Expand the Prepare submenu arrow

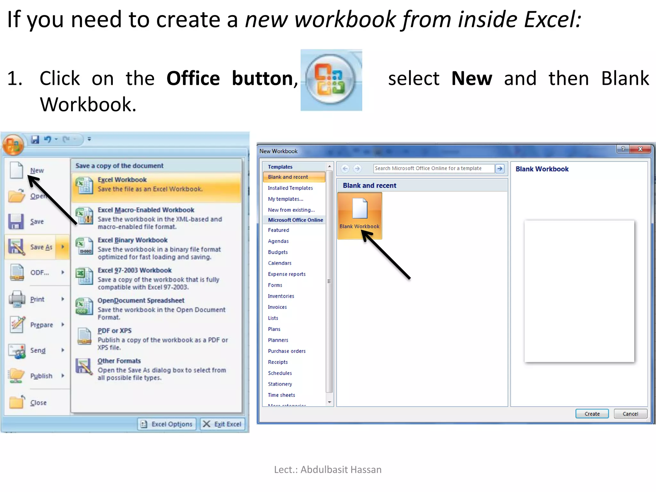pos(63,324)
